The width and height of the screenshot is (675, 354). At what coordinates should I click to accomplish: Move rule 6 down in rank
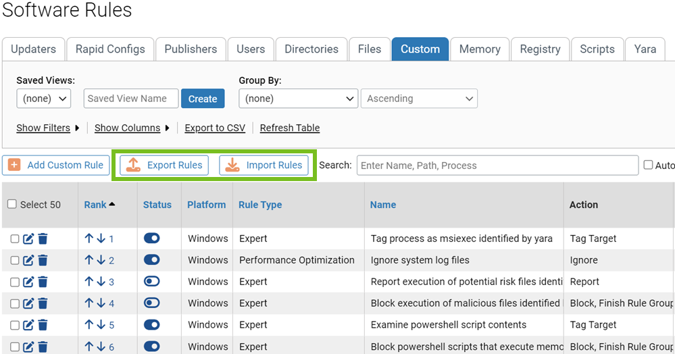(101, 346)
